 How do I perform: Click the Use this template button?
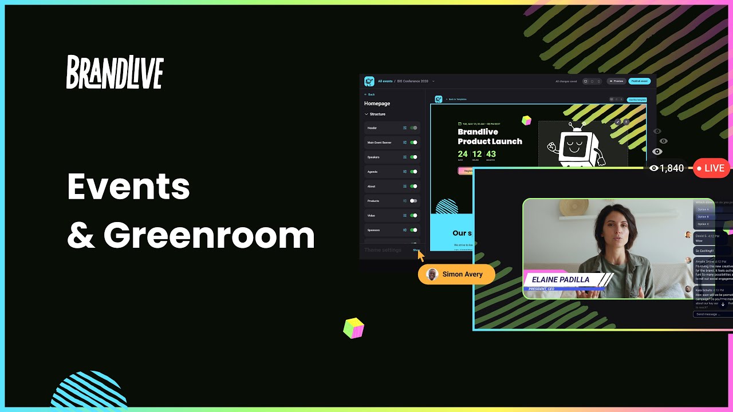[x=637, y=100]
